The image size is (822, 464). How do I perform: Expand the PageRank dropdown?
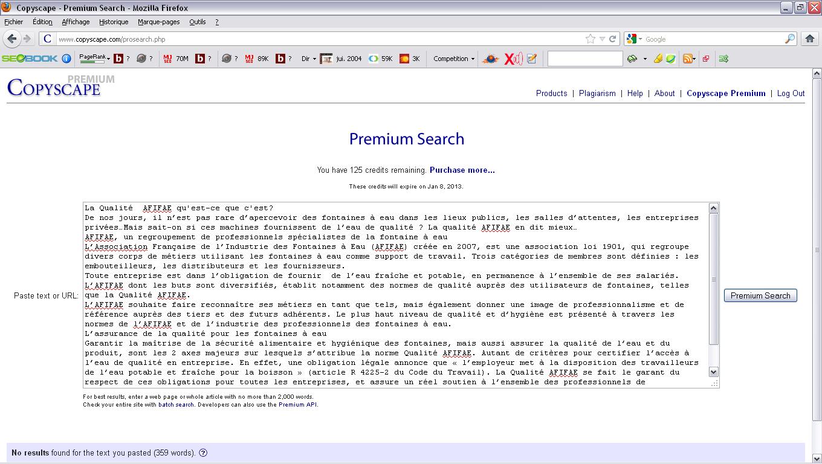tap(95, 58)
